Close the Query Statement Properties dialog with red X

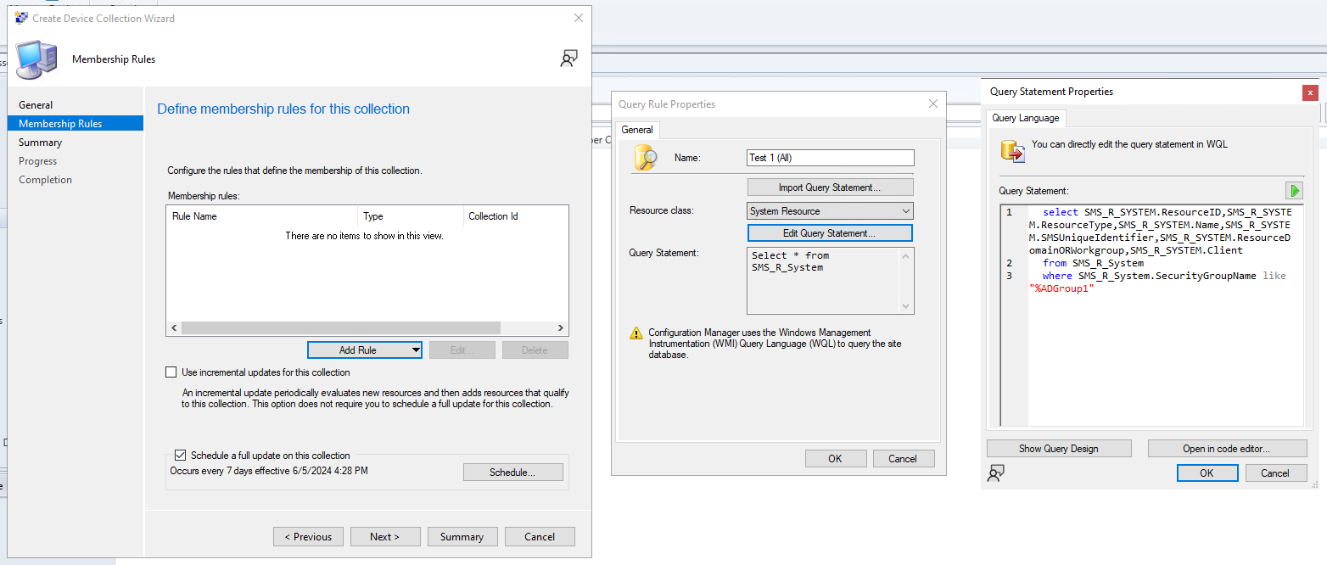pos(1311,92)
